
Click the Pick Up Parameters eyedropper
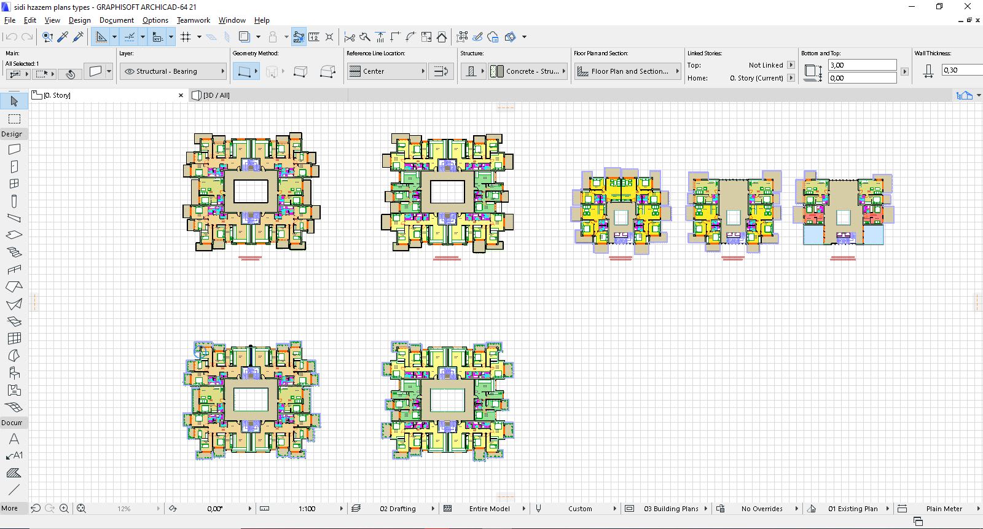tap(63, 37)
